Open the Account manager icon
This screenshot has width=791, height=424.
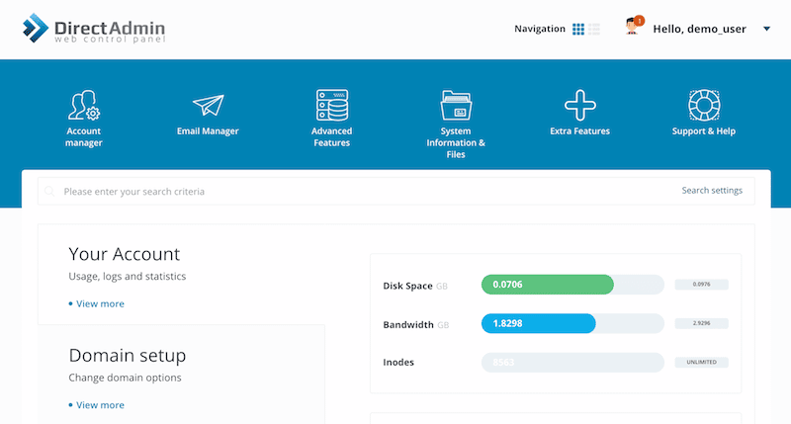pos(84,106)
